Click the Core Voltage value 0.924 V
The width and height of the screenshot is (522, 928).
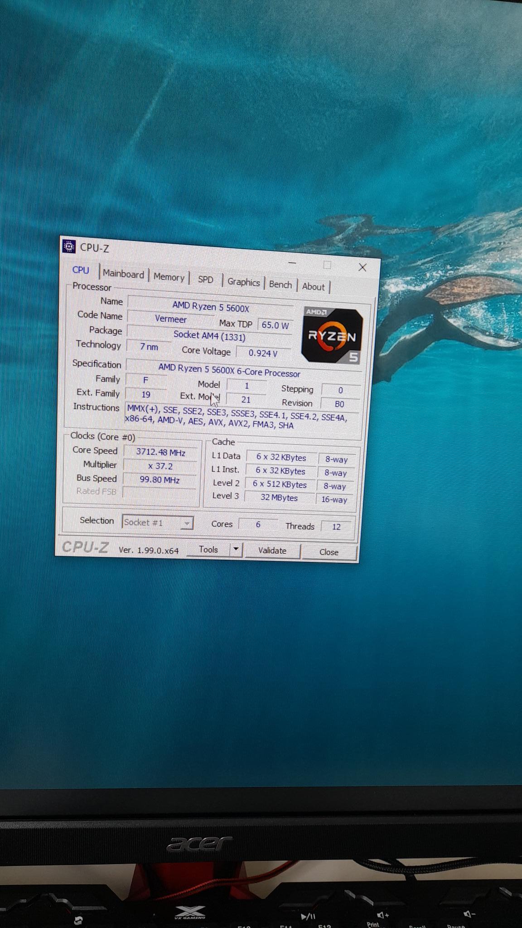(263, 353)
